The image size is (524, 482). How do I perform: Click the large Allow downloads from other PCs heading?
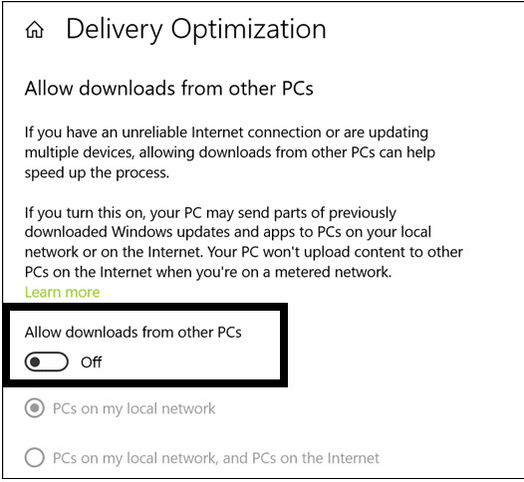coord(168,89)
